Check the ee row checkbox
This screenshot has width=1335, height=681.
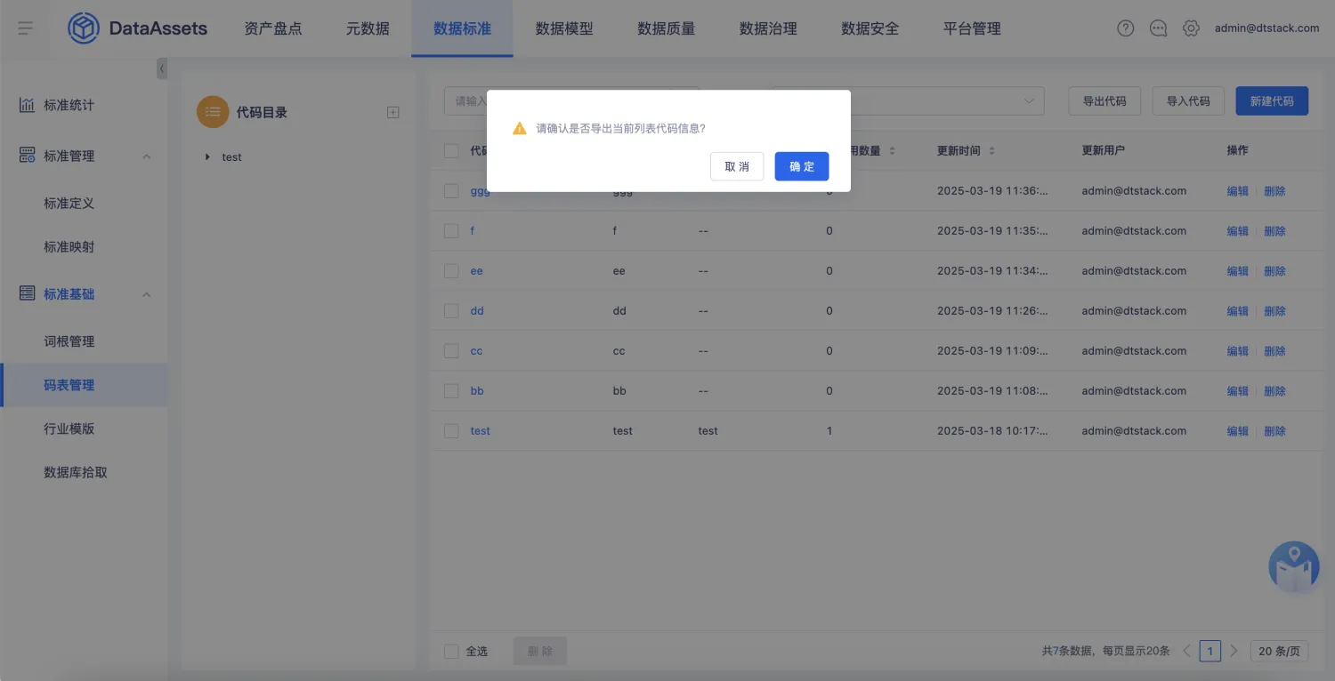(x=451, y=270)
